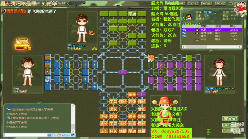
Task: Click the blue 年 badge beside 昵称
Action: click(210, 12)
